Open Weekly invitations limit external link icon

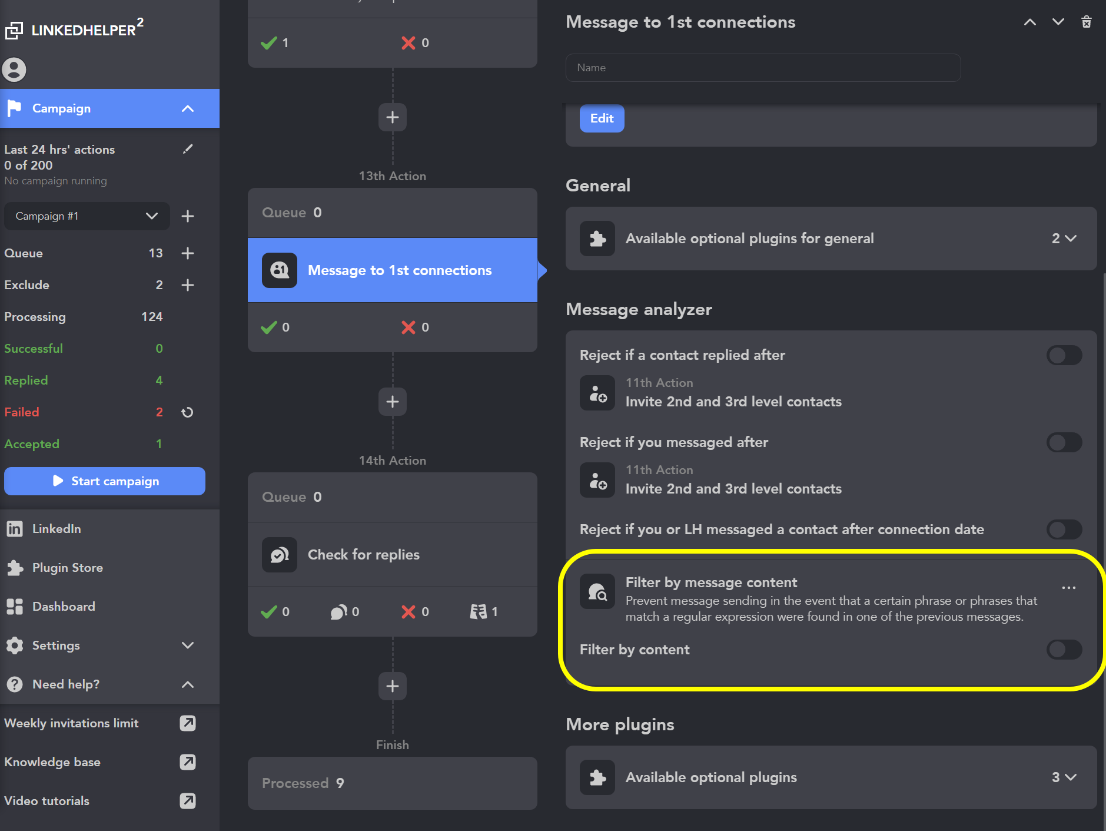tap(188, 723)
